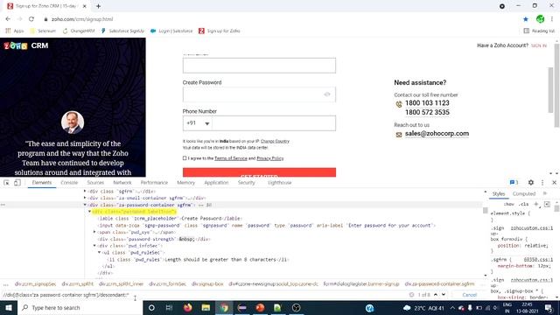Open the Selenium bookmark
560x315 pixels.
pos(43,31)
